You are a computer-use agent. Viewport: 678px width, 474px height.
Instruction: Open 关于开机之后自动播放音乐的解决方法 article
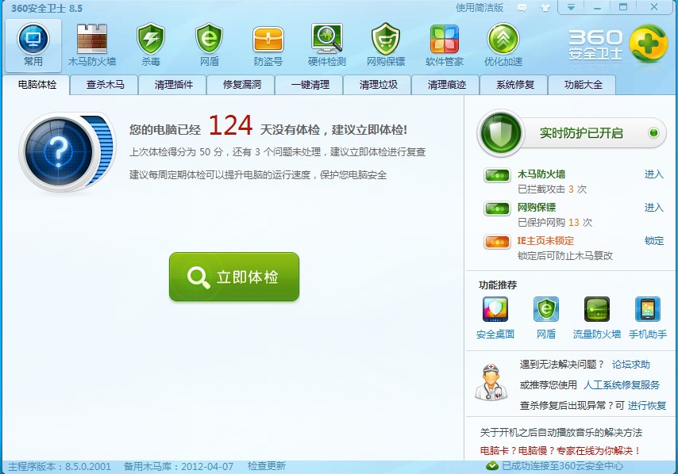[561, 432]
